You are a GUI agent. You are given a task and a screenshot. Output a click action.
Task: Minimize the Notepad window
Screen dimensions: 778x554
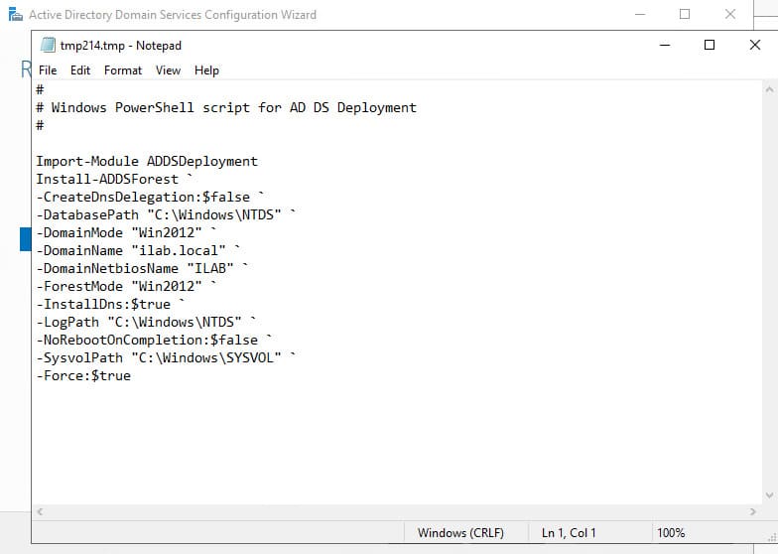(664, 45)
